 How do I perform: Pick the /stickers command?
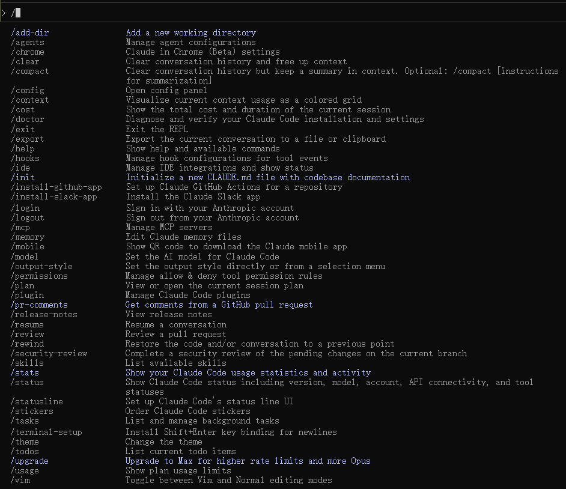pos(32,411)
